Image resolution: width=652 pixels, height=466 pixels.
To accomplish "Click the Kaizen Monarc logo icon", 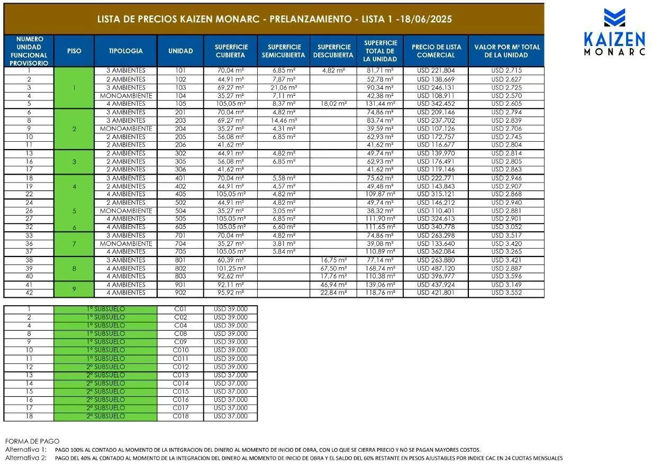I will (614, 18).
